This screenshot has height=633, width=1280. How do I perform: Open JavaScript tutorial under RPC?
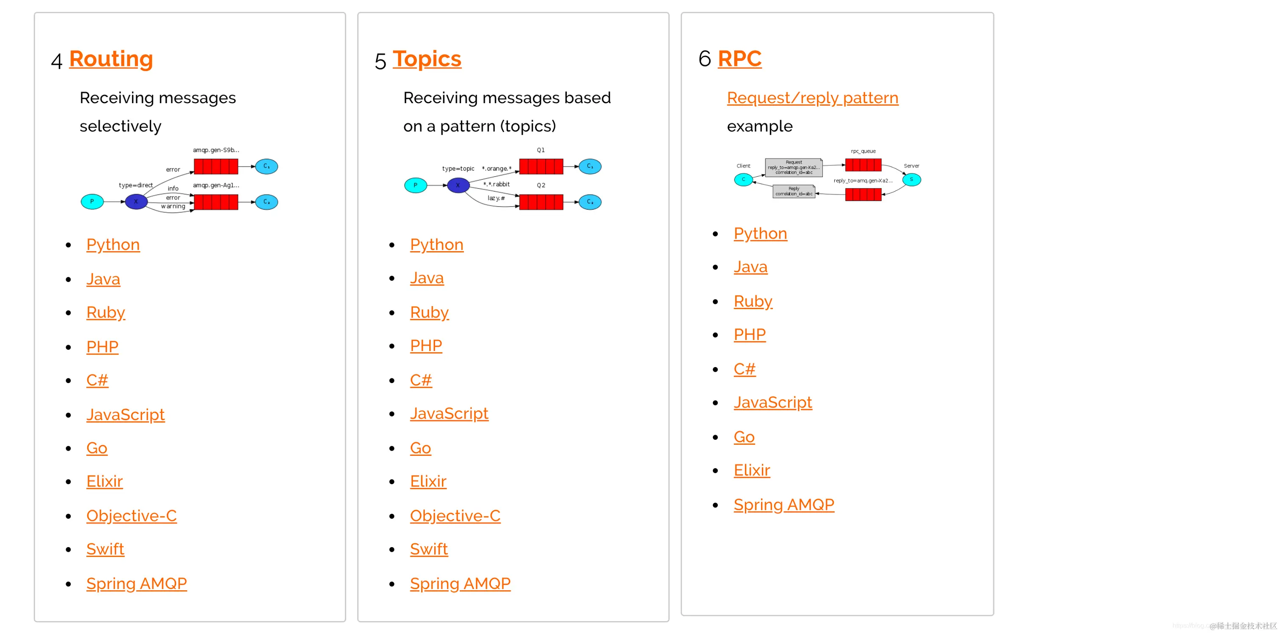(772, 402)
